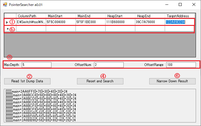Click the empty MainStart cell in new row
This screenshot has height=126, width=201.
[x=61, y=29]
